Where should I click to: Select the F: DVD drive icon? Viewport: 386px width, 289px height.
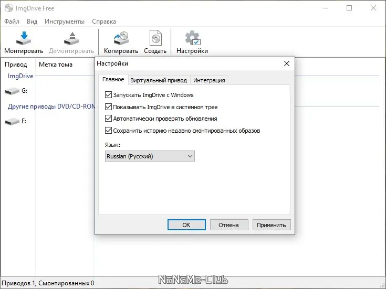point(12,122)
